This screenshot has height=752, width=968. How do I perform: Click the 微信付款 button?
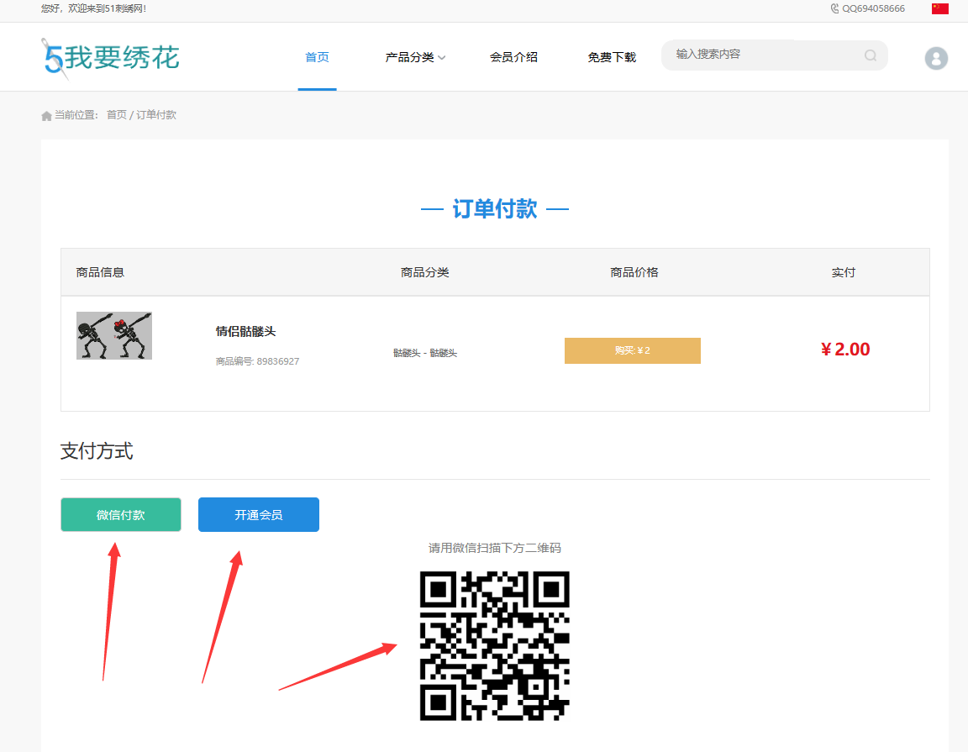[121, 514]
